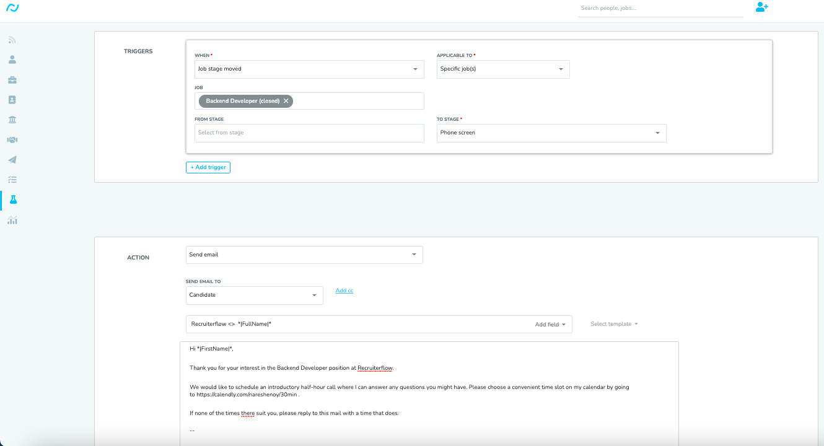Expand the TO STAGE dropdown showing Phone screen
Viewport: 824px width, 446px height.
[657, 133]
